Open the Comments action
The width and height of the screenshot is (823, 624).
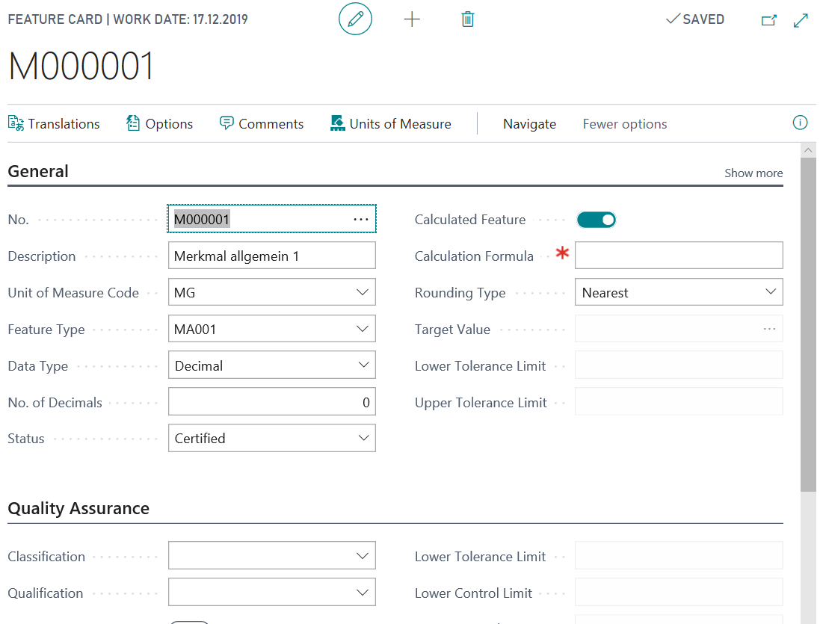(x=262, y=124)
